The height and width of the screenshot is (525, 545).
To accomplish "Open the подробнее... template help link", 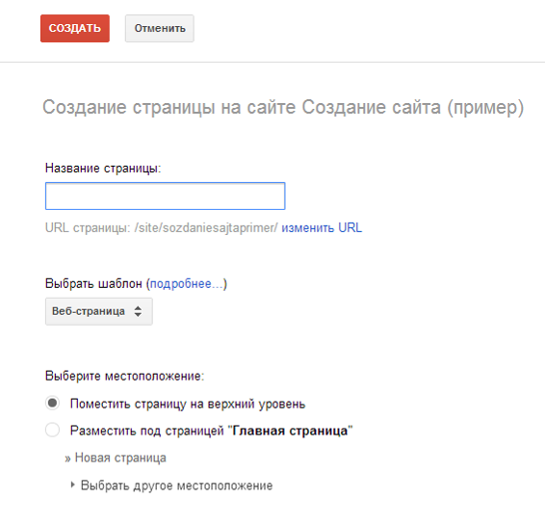I will tap(186, 284).
